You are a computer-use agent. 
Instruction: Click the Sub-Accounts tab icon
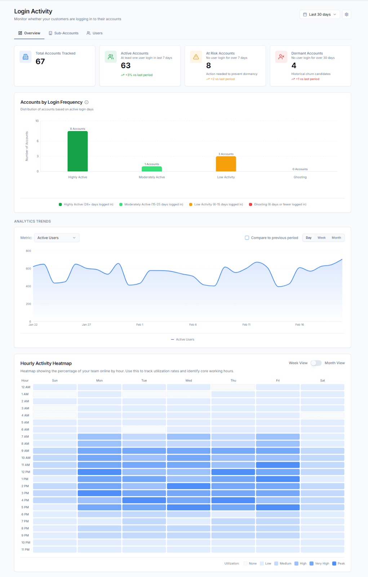50,33
